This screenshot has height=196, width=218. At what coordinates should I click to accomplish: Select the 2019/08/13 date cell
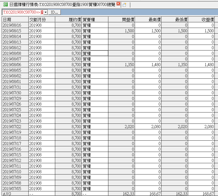[x=15, y=42]
